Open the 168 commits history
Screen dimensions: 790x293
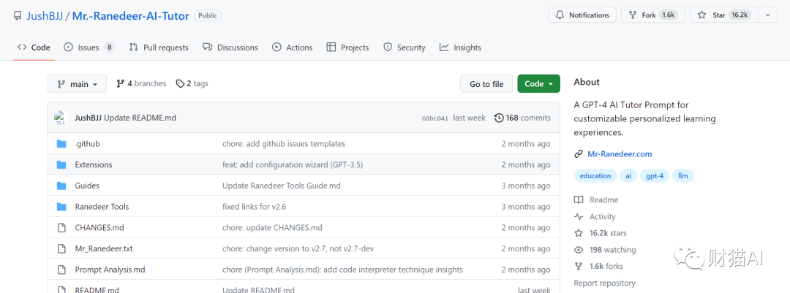click(x=522, y=118)
